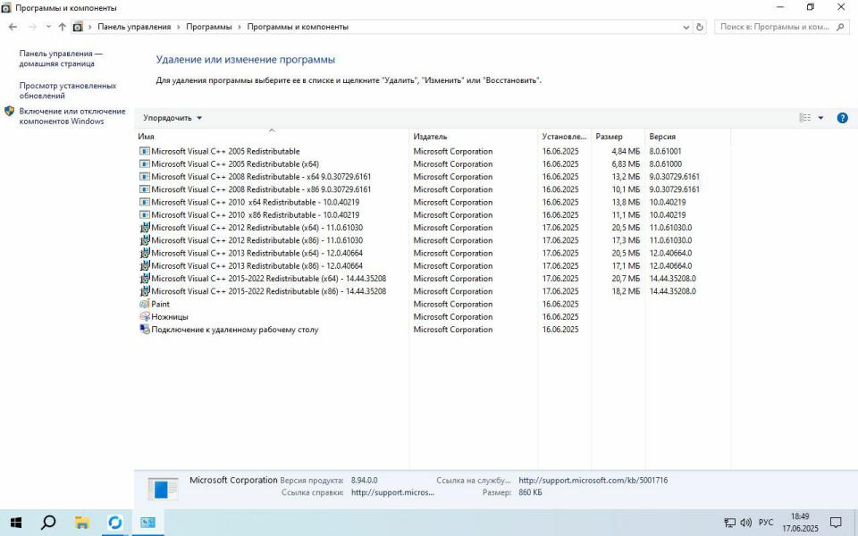858x536 pixels.
Task: Refresh the programs list
Action: [x=699, y=27]
